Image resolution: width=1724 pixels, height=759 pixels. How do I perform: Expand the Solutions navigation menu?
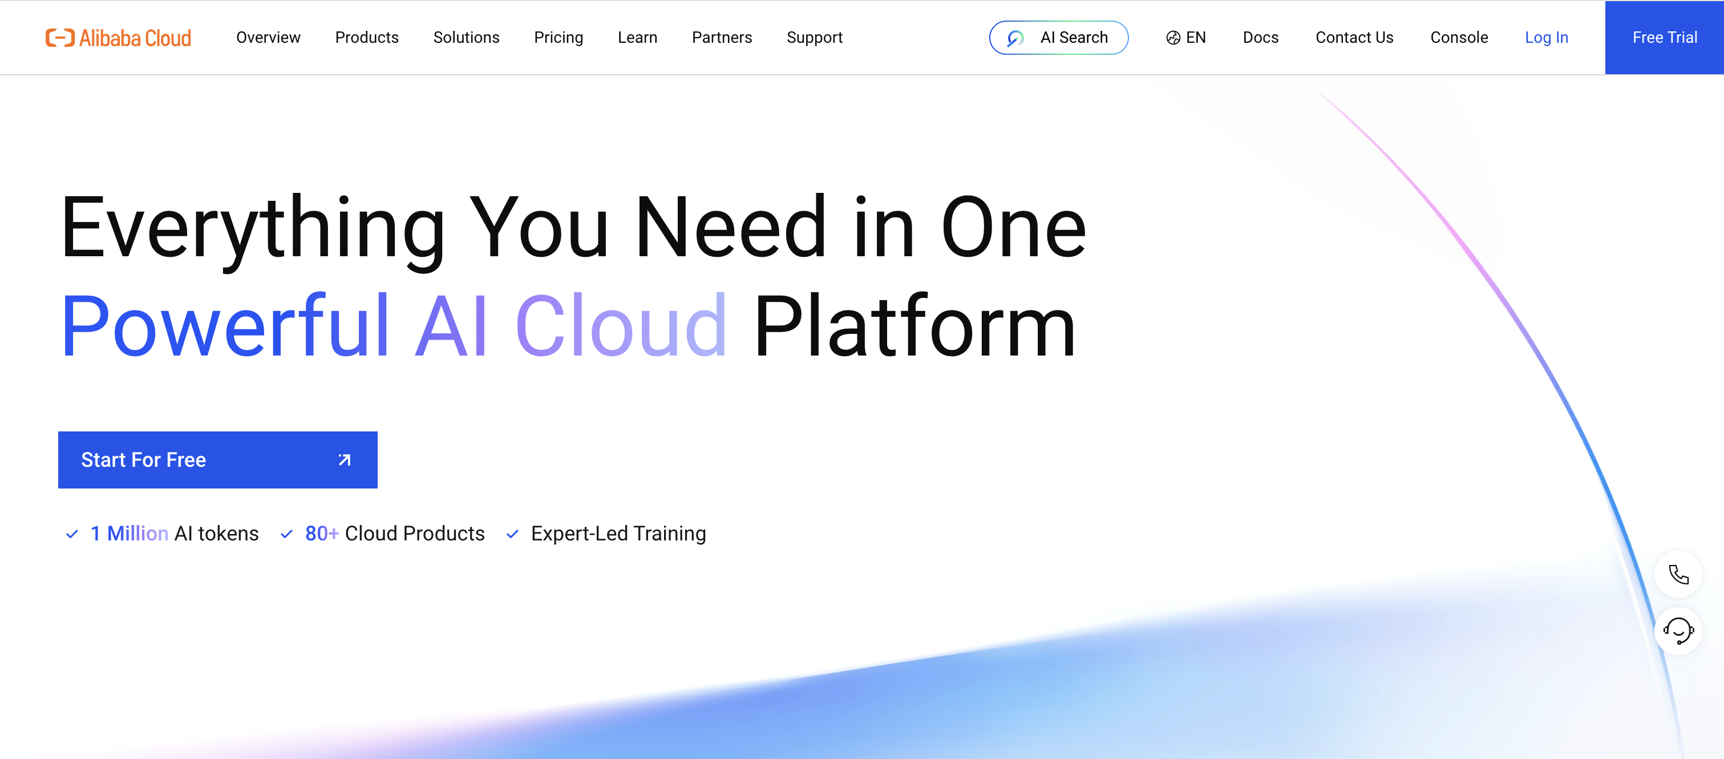click(466, 38)
